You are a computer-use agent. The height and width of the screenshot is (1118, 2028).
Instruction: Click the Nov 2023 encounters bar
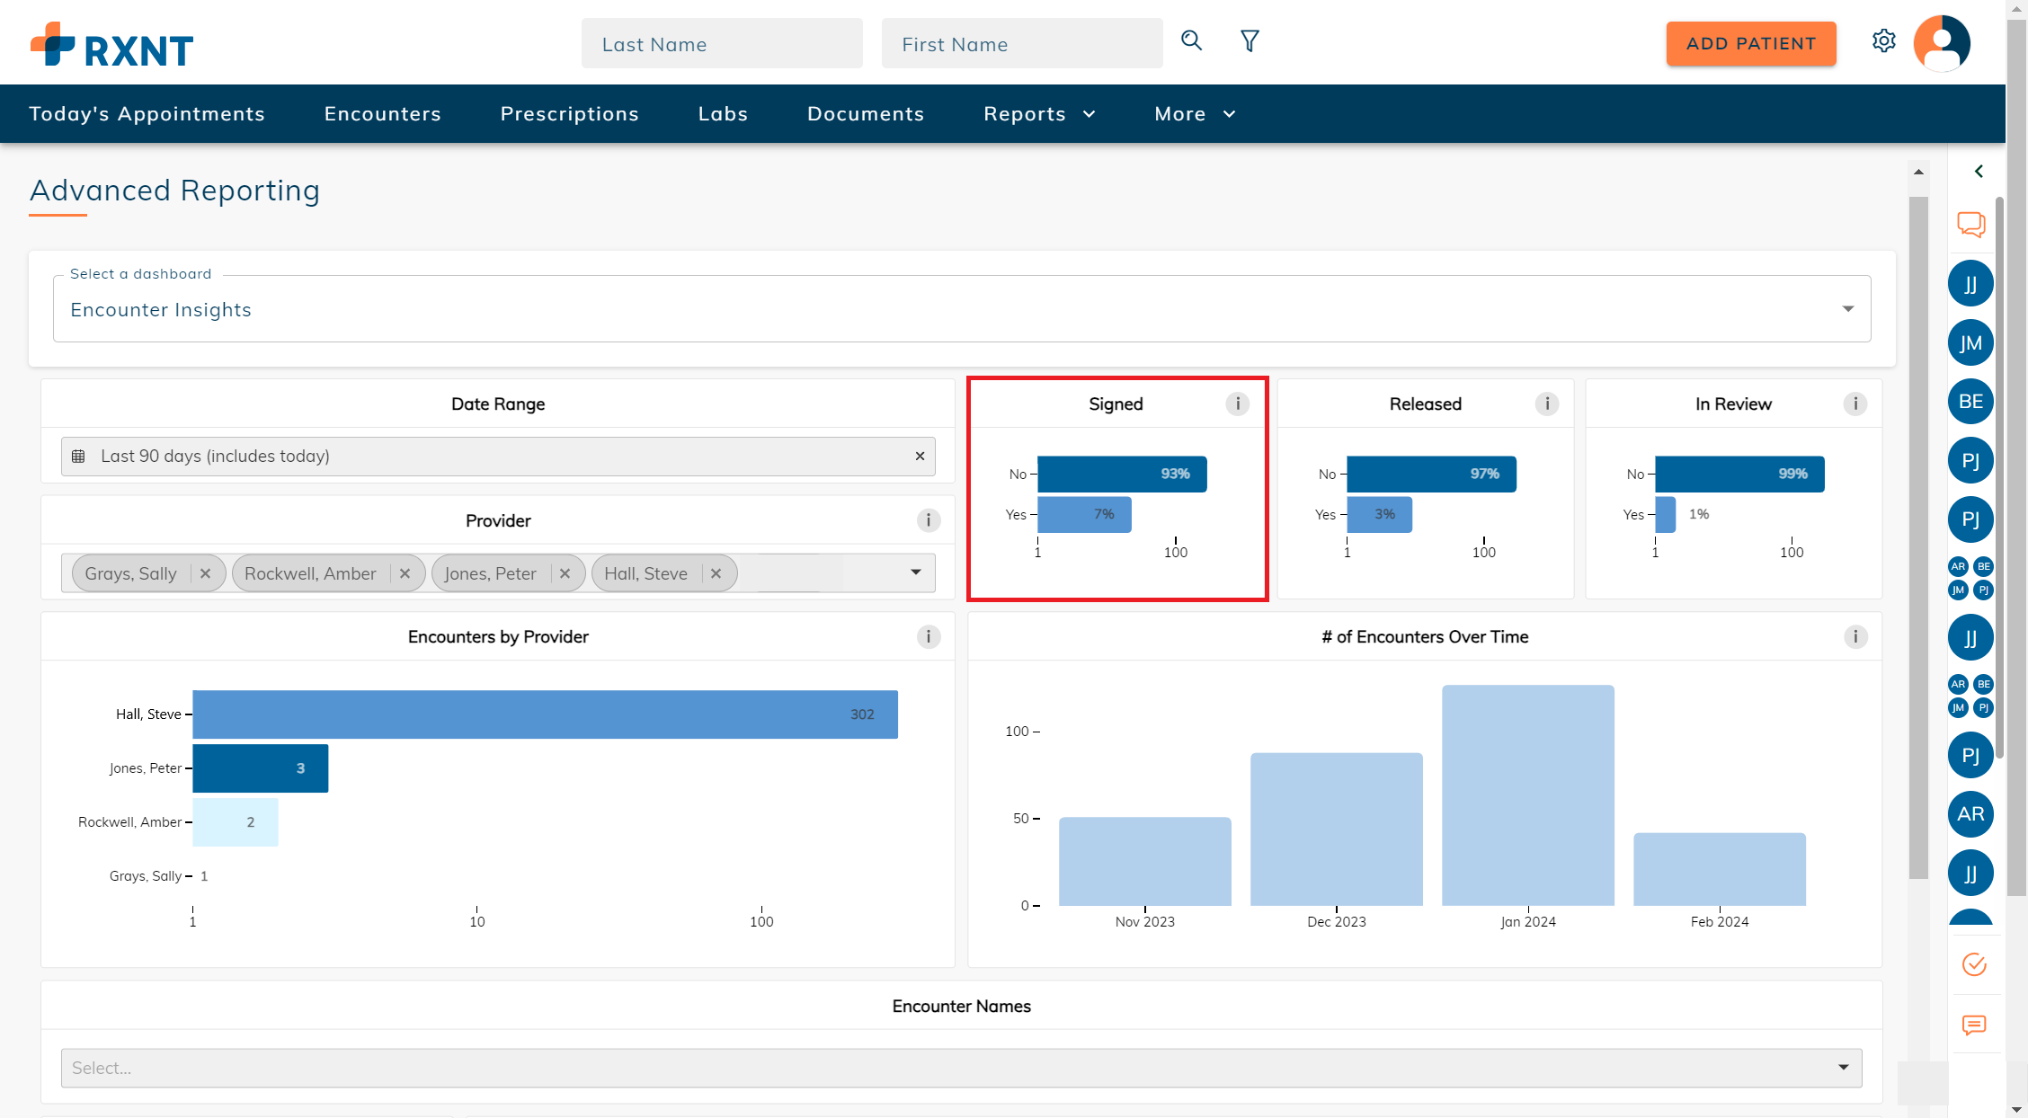pyautogui.click(x=1144, y=861)
